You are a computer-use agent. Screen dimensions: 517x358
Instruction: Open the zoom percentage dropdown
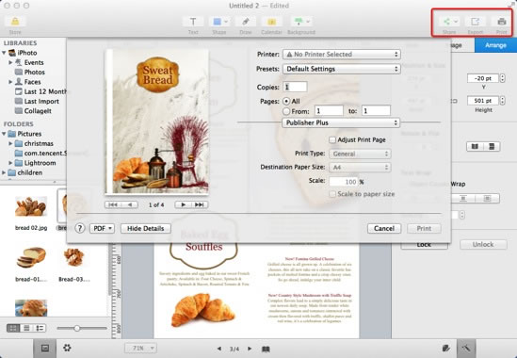tap(140, 348)
